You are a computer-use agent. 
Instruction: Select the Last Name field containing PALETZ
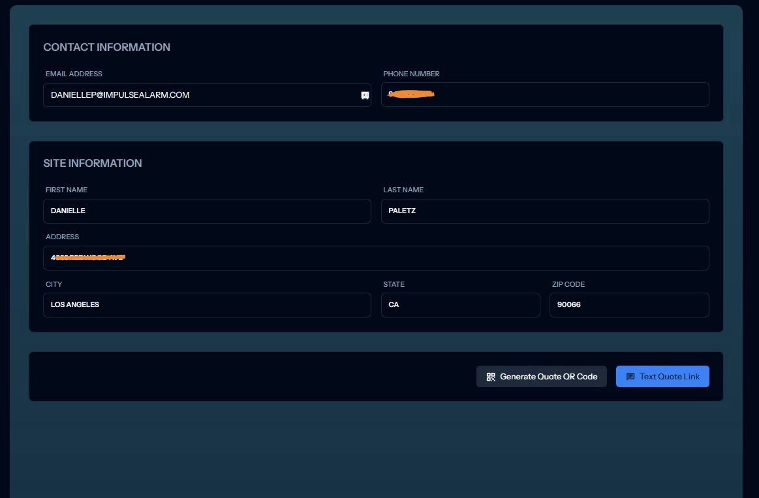click(544, 211)
